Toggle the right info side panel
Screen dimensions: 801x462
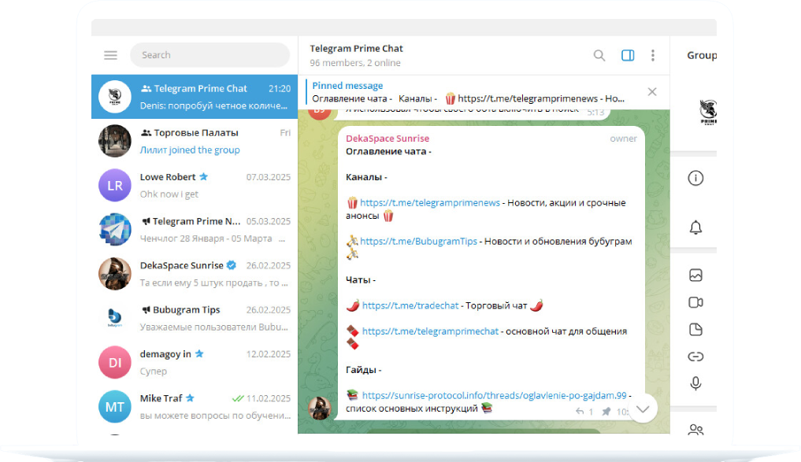click(x=628, y=55)
